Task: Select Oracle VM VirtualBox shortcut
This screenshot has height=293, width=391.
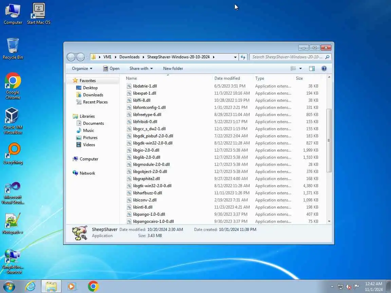Action: click(x=13, y=121)
